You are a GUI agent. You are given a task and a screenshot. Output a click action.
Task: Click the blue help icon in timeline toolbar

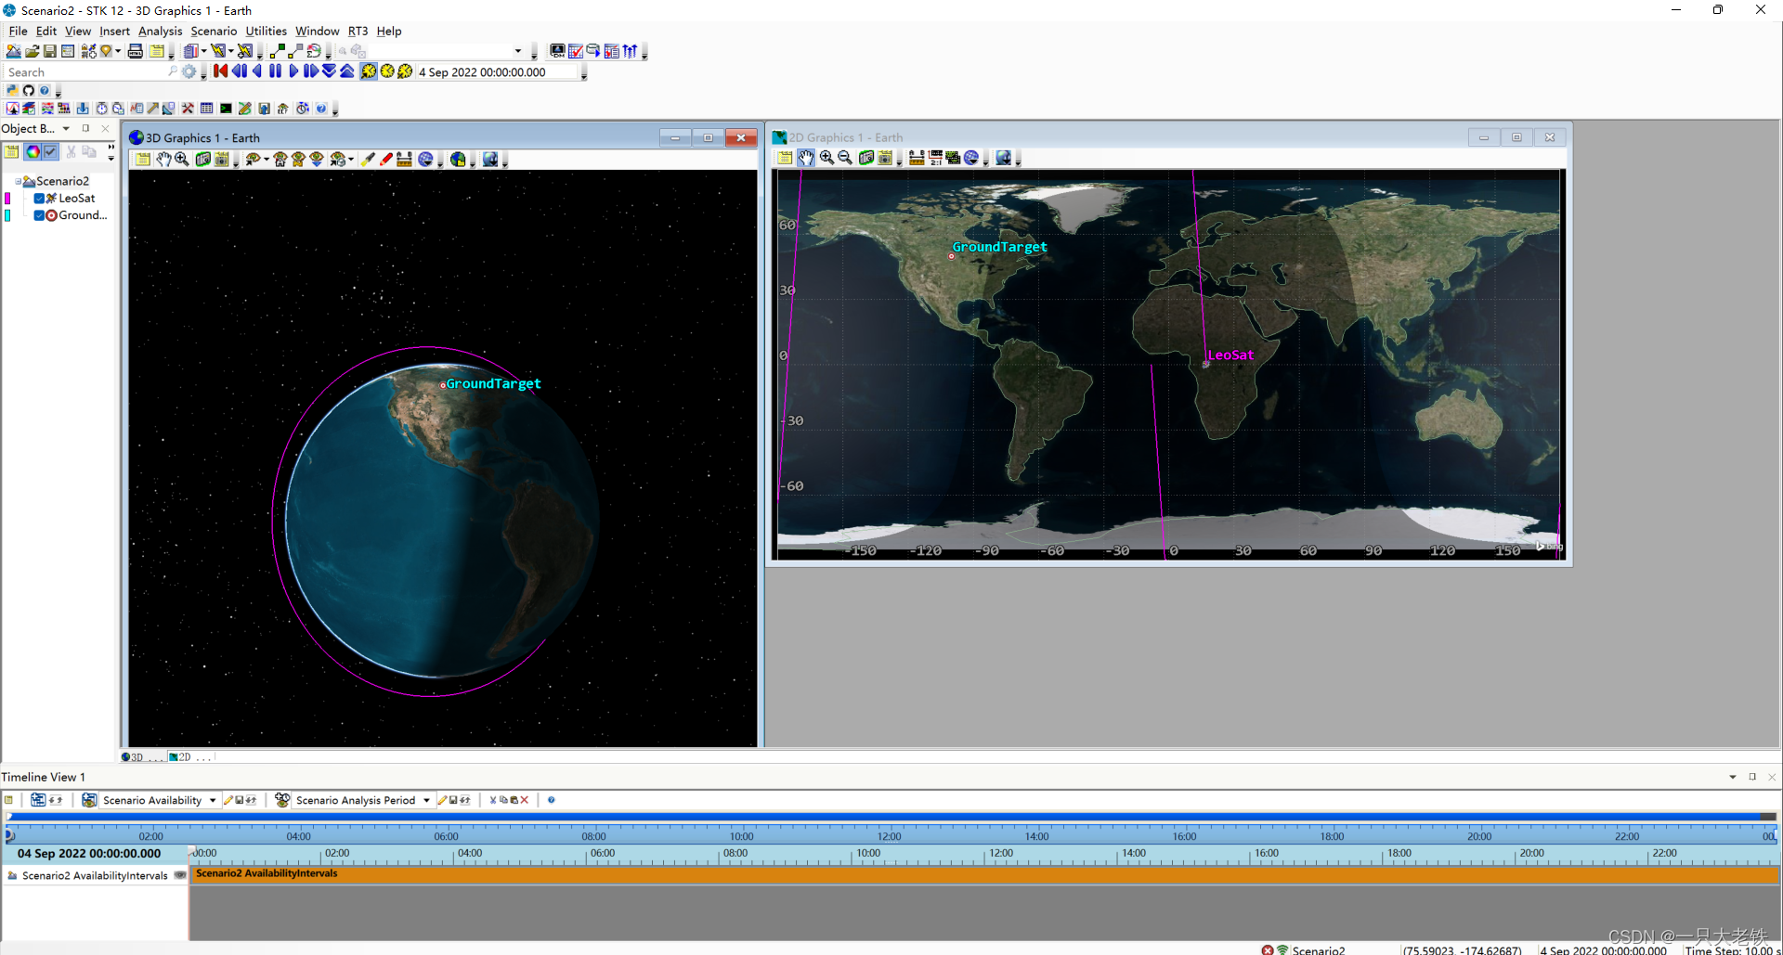[552, 800]
